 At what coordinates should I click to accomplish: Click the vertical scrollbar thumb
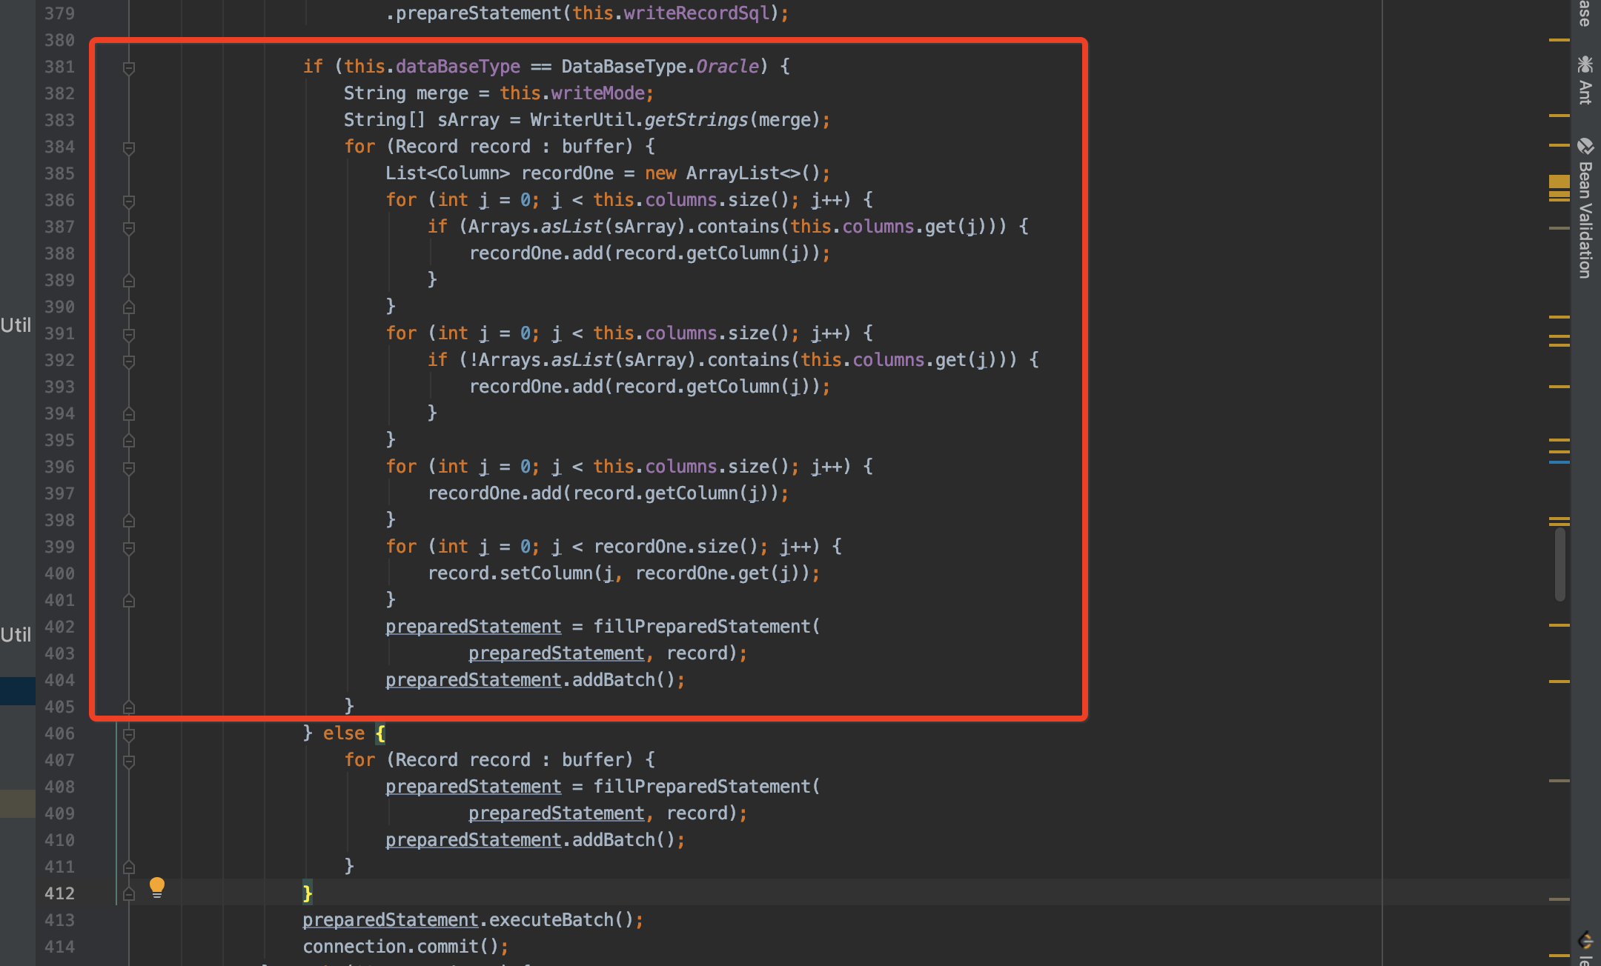coord(1560,564)
